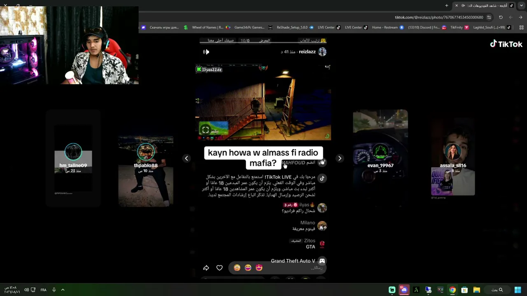
Task: Open Discord from the taskbar
Action: (x=404, y=290)
